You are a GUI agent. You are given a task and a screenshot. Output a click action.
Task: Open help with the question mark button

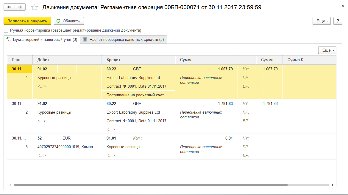point(338,21)
